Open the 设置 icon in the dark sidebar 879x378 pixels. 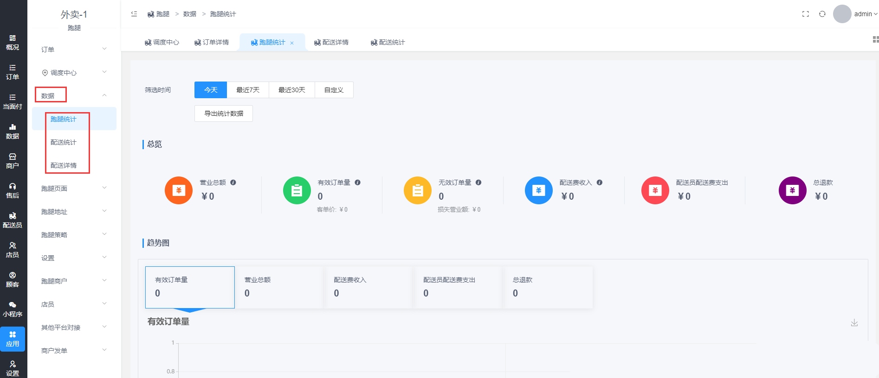pos(13,369)
